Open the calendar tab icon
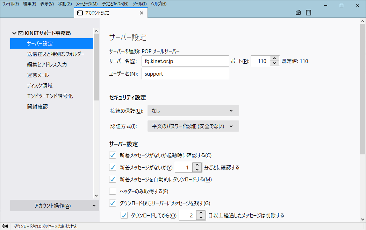Viewport: 366px width, 230px height. (x=298, y=13)
